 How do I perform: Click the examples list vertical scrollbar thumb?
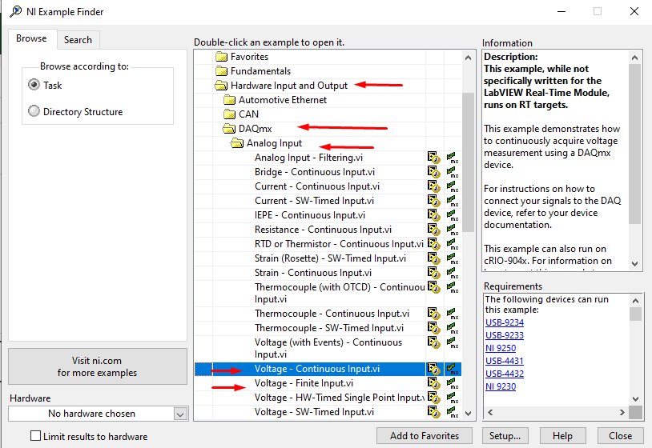tap(469, 162)
